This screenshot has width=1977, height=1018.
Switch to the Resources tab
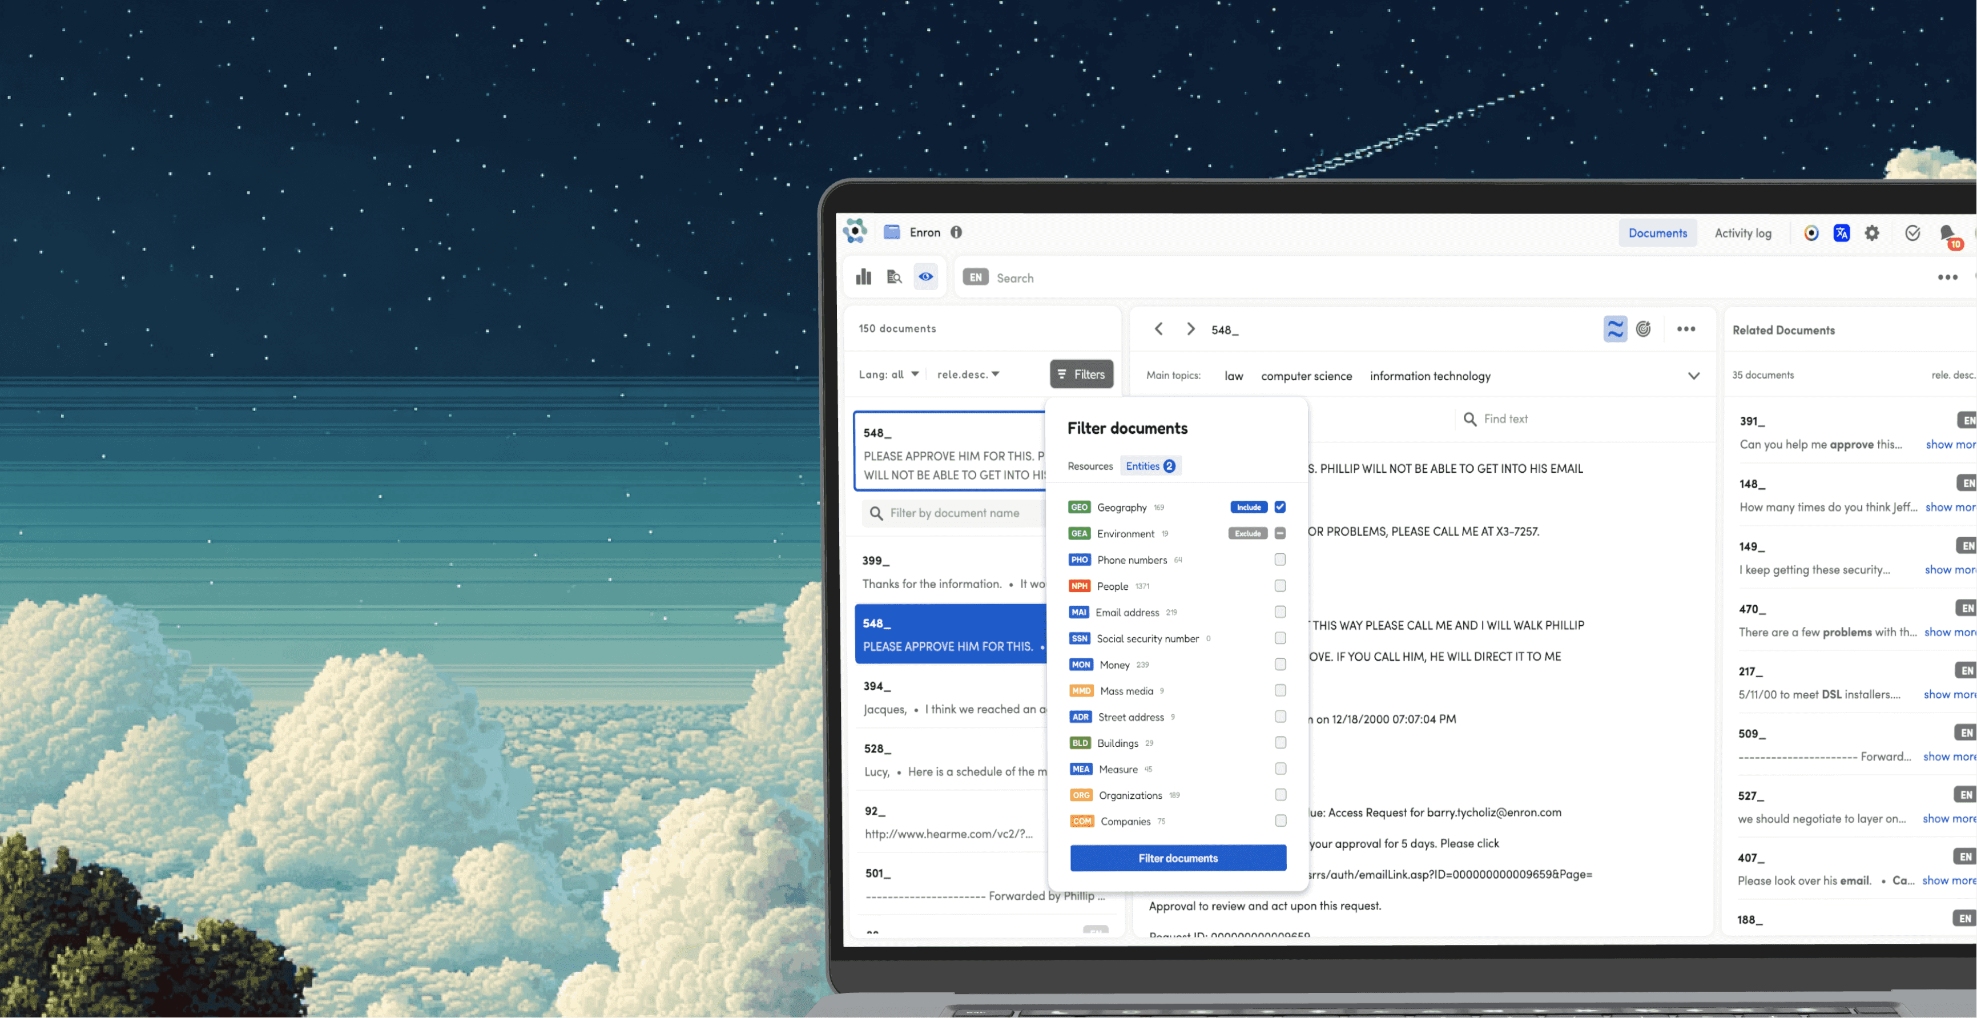click(1090, 466)
